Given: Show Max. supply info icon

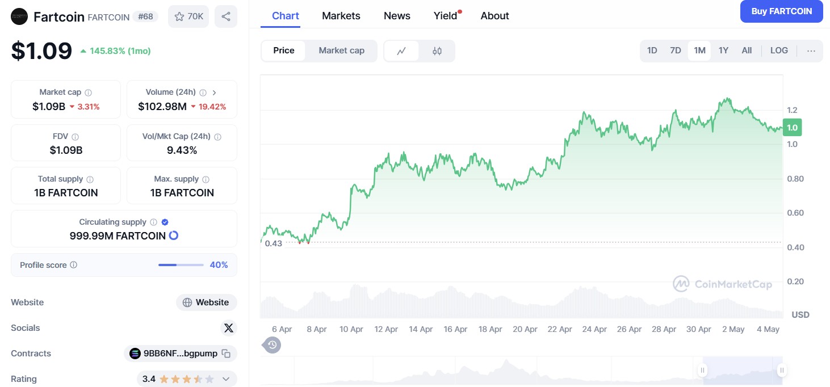Looking at the screenshot, I should point(206,179).
